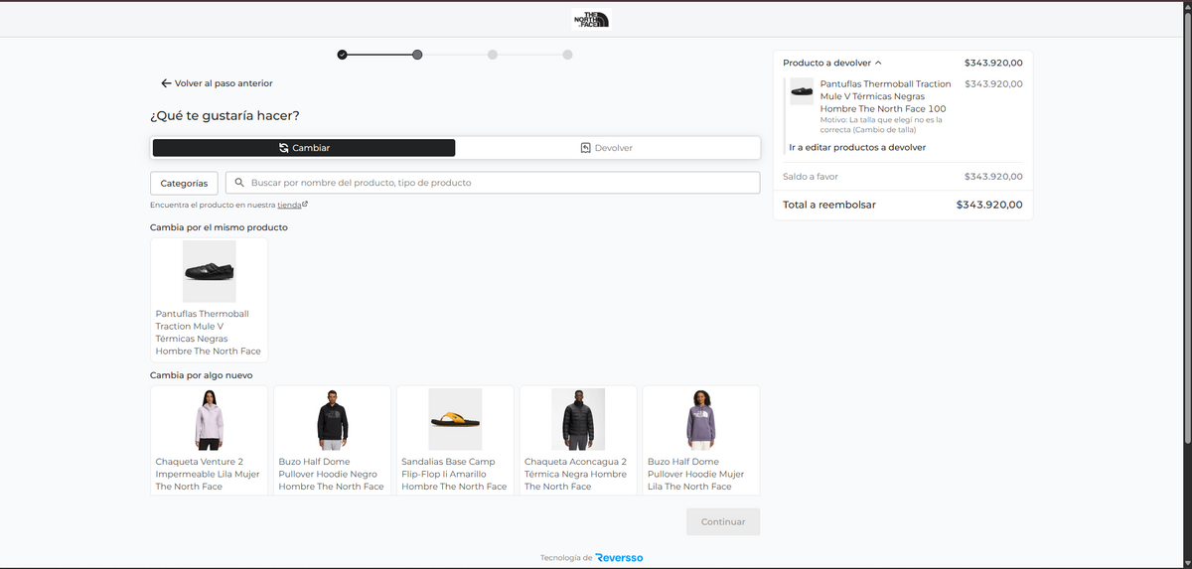Click the Devolver return icon
Screen dimensions: 1192x569
tap(586, 148)
